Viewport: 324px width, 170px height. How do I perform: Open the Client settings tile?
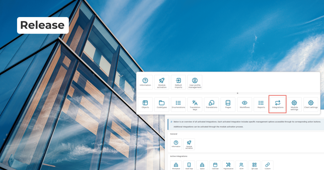(x=311, y=104)
